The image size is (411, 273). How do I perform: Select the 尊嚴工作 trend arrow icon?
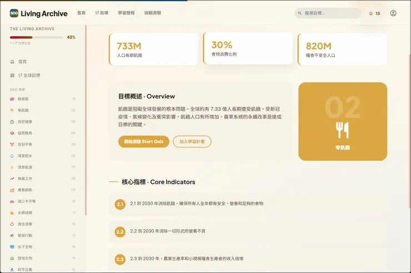(12, 178)
